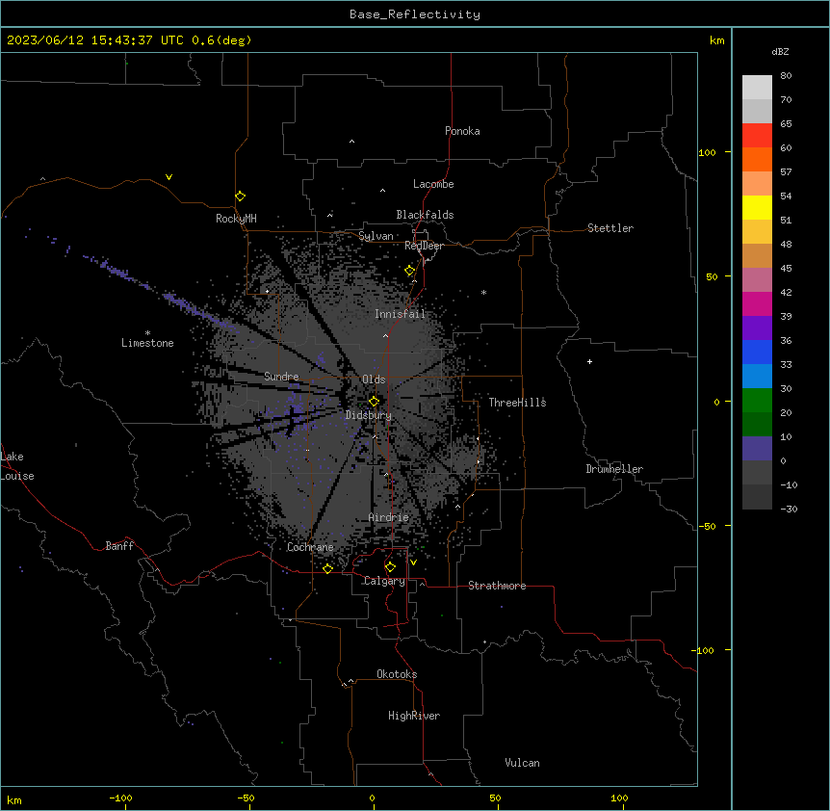Viewport: 830px width, 811px height.
Task: Click the bright orange 57-60 dBZ swatch
Action: [x=757, y=159]
